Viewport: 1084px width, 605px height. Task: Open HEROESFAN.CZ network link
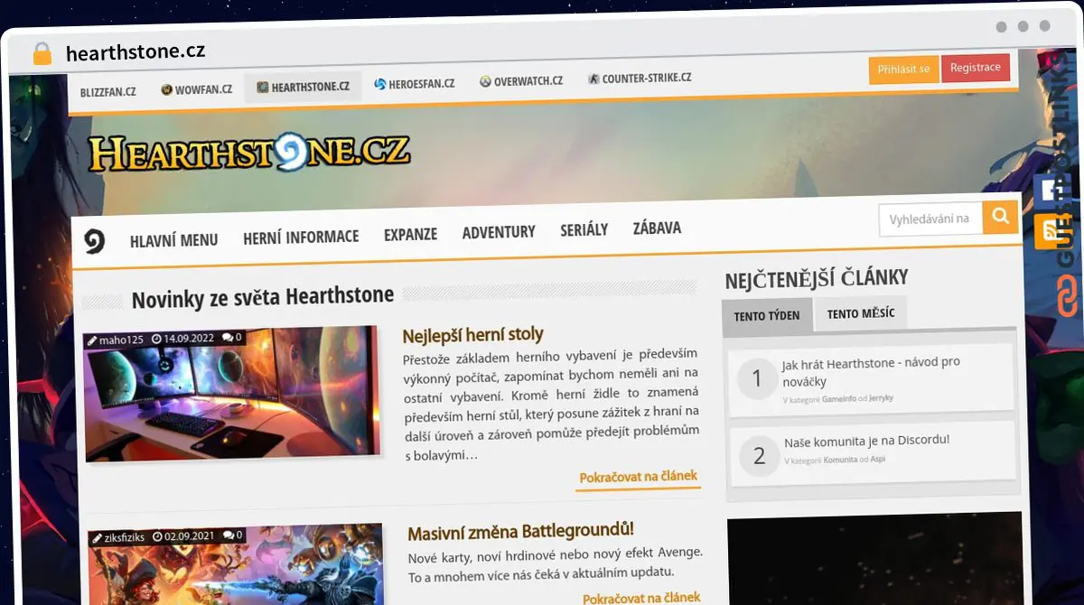click(x=415, y=84)
